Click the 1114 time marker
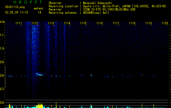The width and height of the screenshot is (171, 108). [x=67, y=23]
